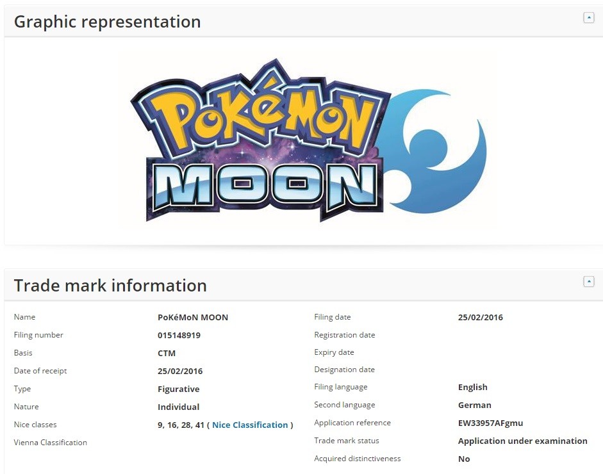Select the Type value Figurative
Screen dimensions: 603x474
click(178, 389)
